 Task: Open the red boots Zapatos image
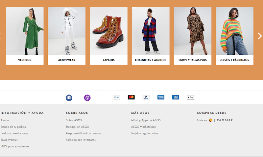108,31
